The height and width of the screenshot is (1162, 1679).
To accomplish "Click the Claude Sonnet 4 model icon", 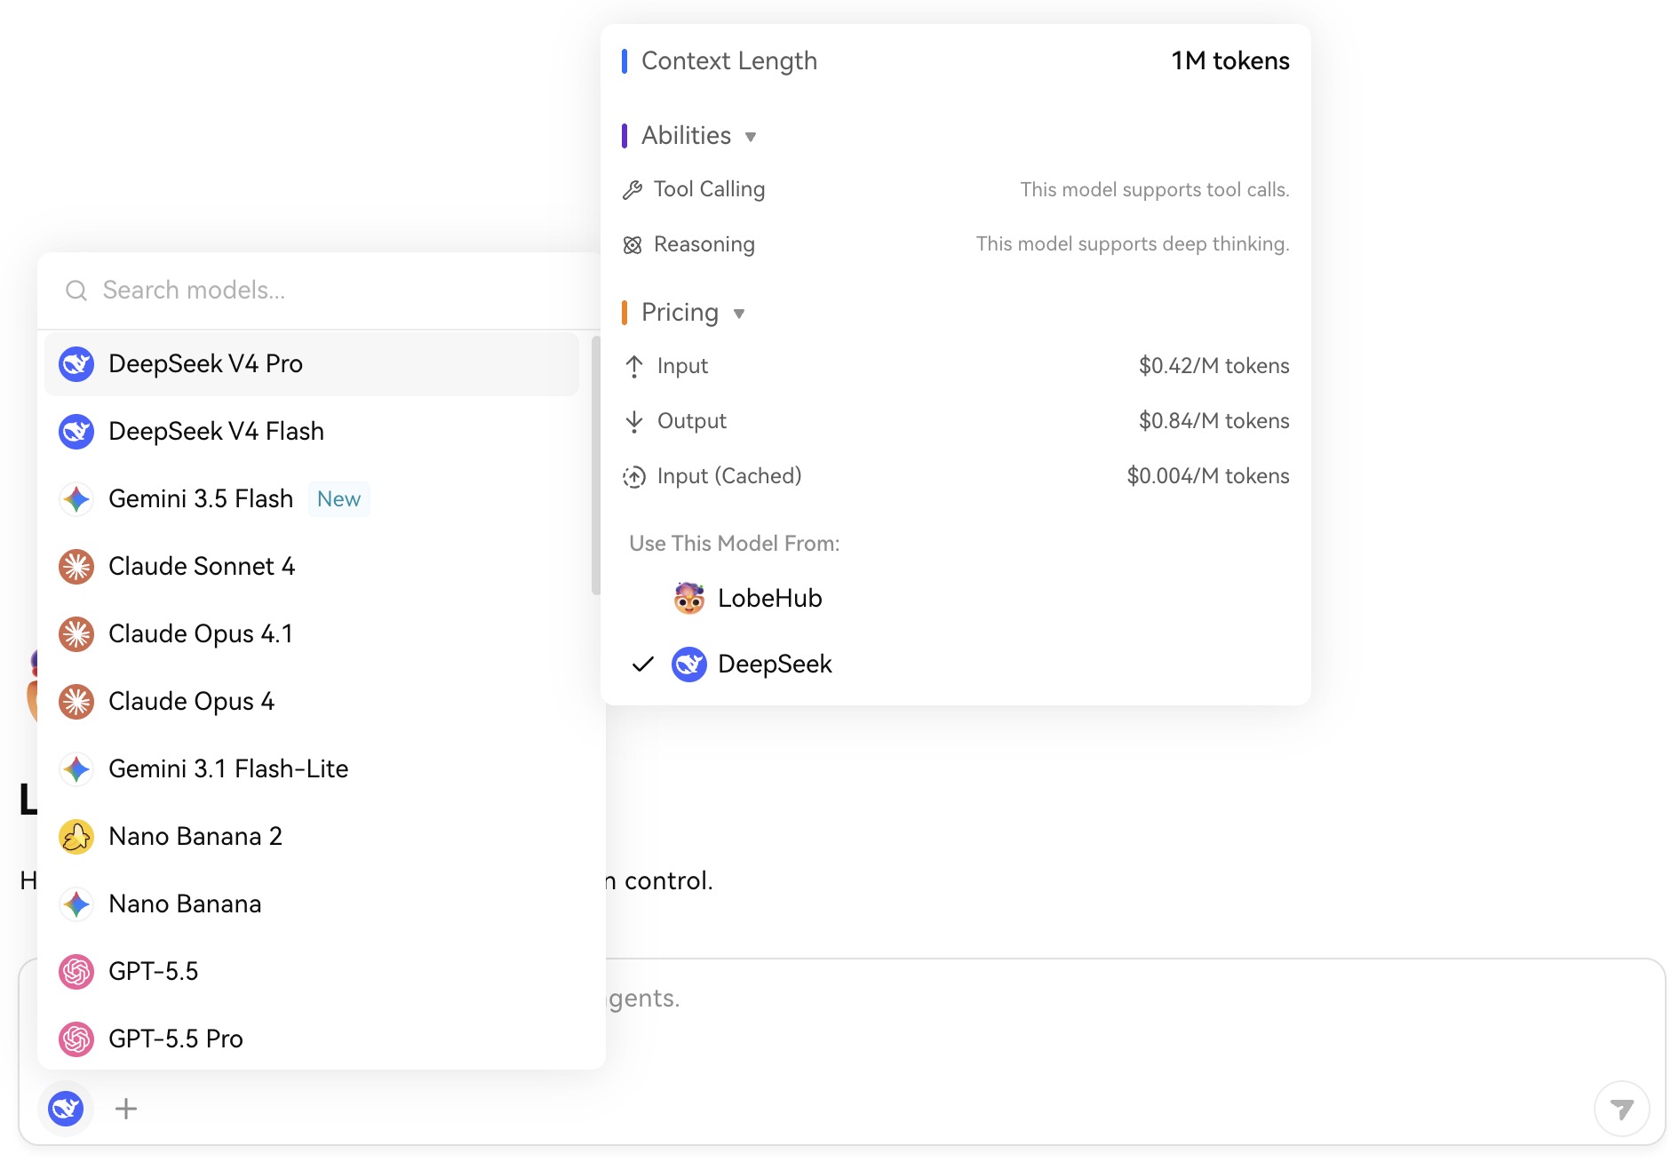I will pos(76,567).
